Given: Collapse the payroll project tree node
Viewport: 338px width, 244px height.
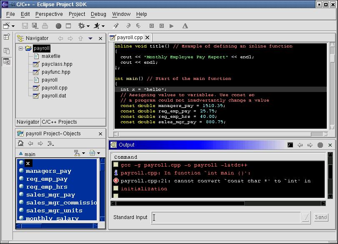Looking at the screenshot, I should point(20,48).
